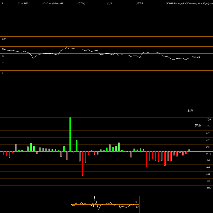Click the 40 label on the MR axis
Screen dimensions: 213x213
coord(207,140)
